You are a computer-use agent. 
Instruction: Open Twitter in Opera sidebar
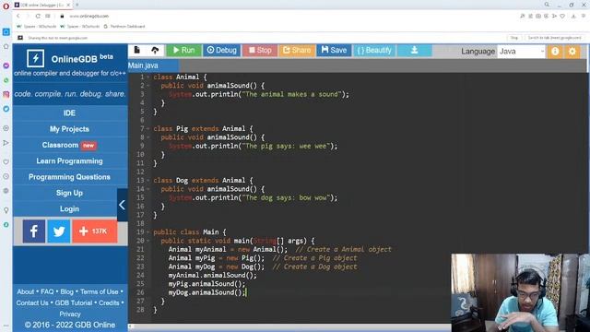click(x=6, y=109)
